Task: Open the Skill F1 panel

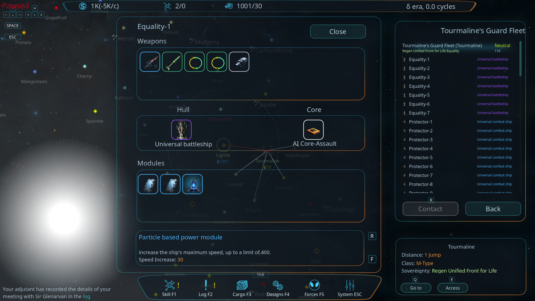Action: [x=169, y=288]
